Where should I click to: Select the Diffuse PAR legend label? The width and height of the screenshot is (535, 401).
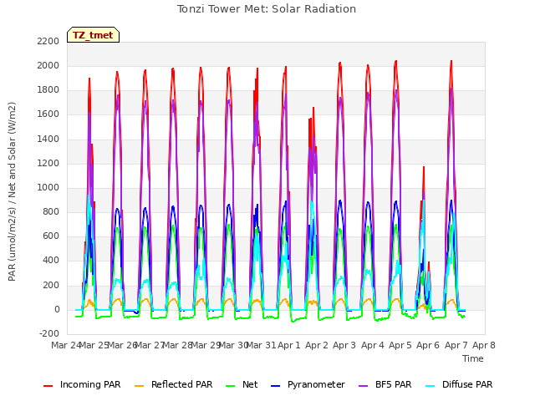(467, 384)
